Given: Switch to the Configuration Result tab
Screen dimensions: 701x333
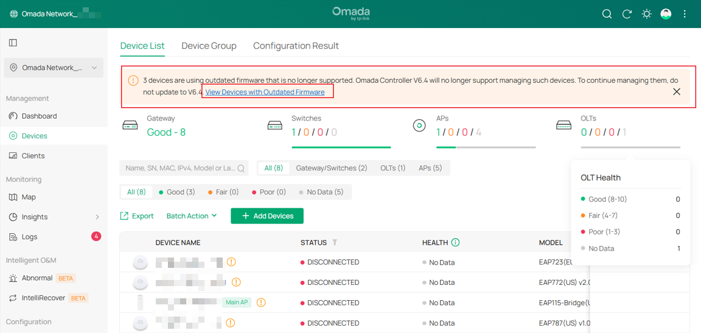Looking at the screenshot, I should click(x=296, y=46).
